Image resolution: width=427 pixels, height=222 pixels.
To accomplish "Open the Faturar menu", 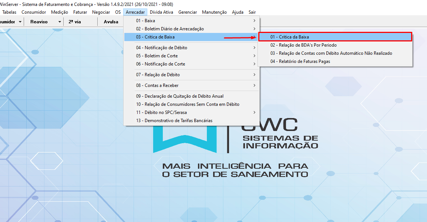I will pos(80,12).
